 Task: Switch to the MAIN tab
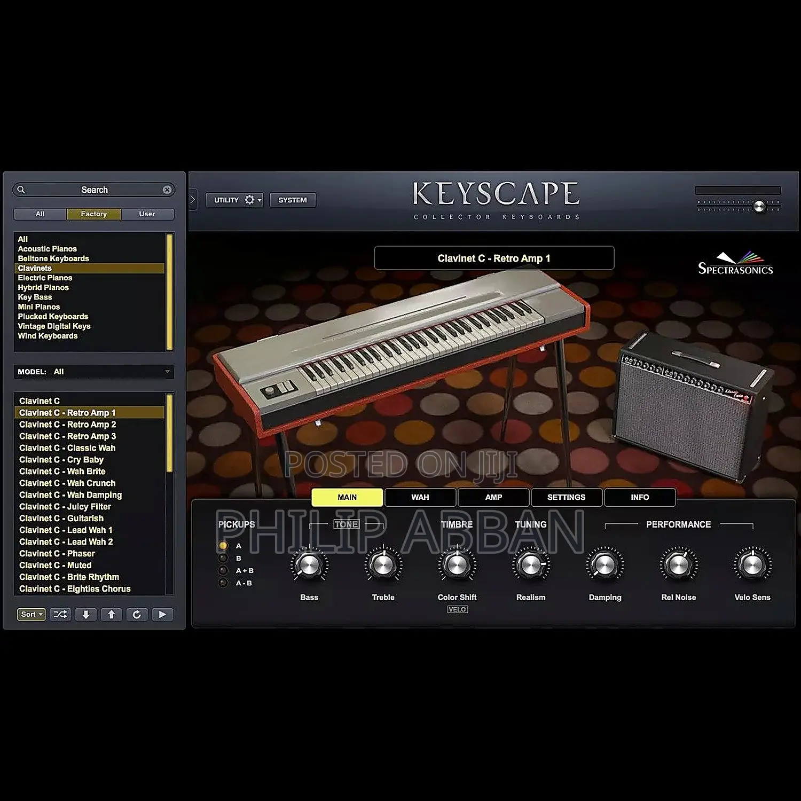(347, 497)
